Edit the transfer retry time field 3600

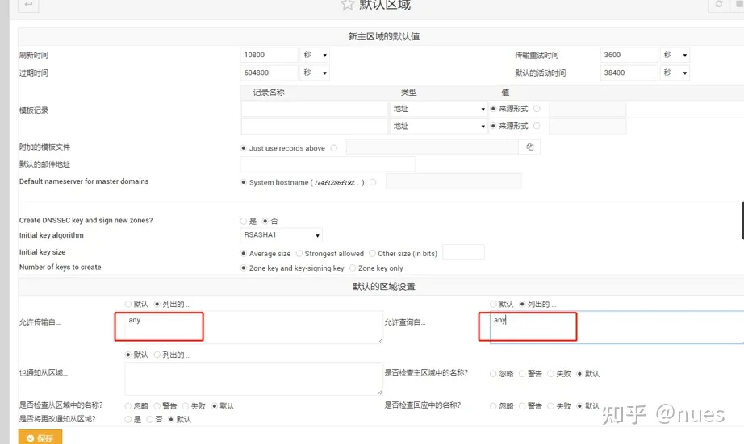(x=629, y=55)
